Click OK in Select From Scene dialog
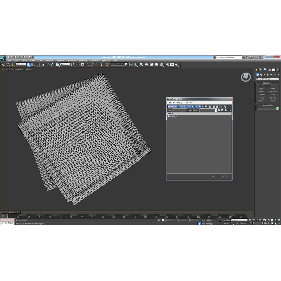The height and width of the screenshot is (281, 281). [213, 176]
